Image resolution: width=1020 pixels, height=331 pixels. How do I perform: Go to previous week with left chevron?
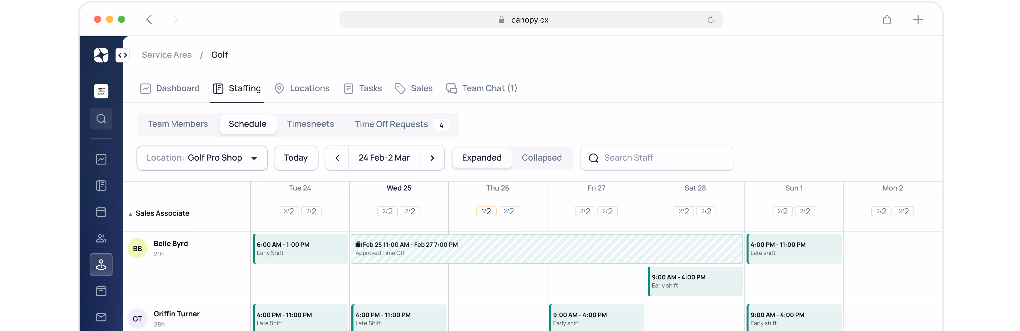(x=337, y=158)
